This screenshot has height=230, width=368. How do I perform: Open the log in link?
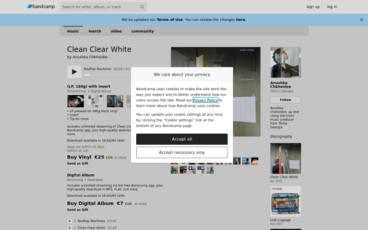(x=332, y=7)
